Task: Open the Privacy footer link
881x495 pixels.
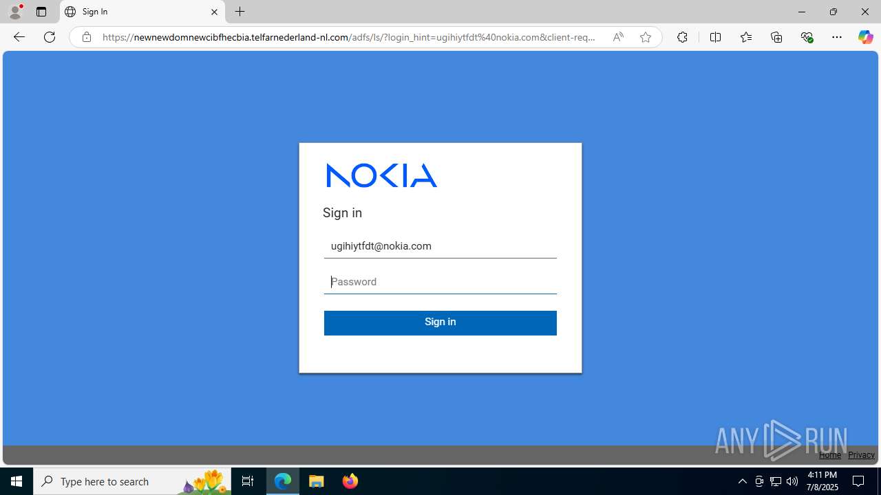Action: 861,455
